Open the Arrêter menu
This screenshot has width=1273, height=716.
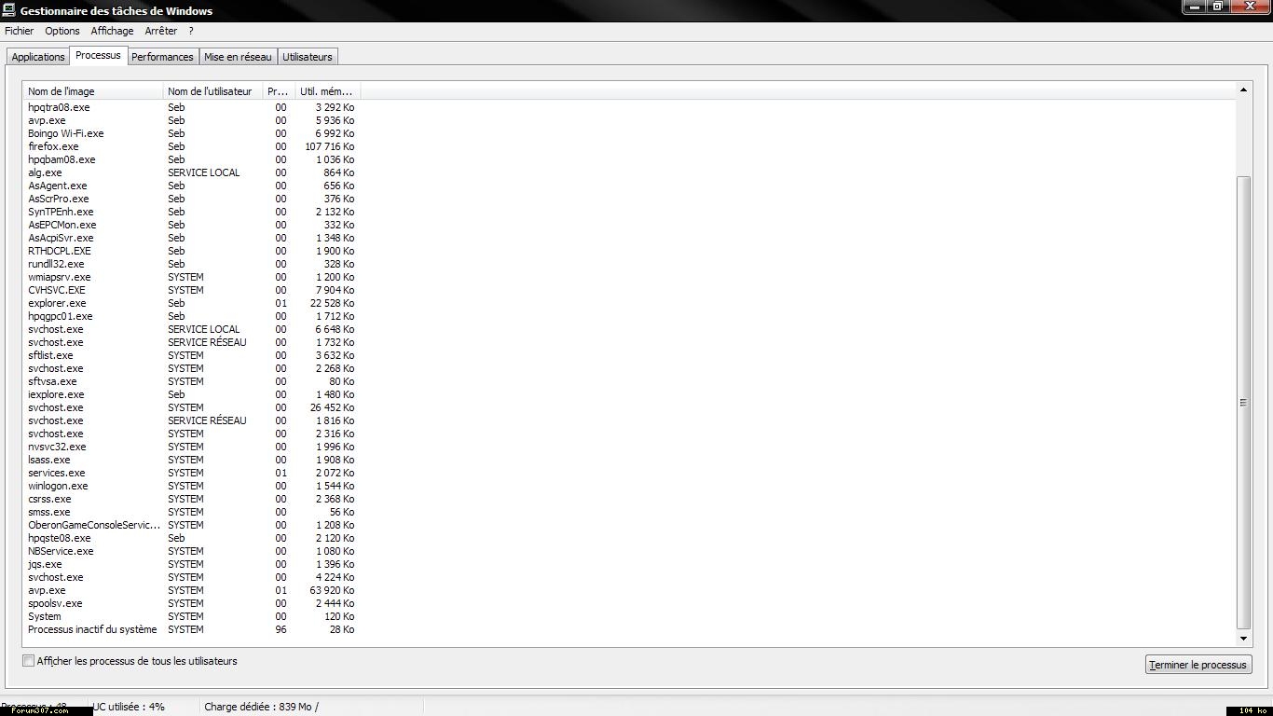(x=160, y=31)
